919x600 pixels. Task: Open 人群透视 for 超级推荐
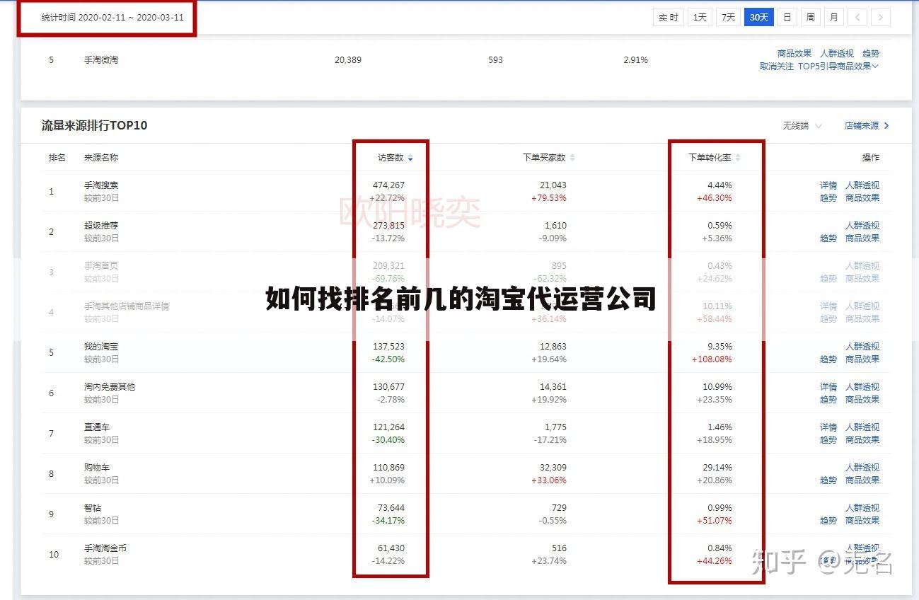862,226
